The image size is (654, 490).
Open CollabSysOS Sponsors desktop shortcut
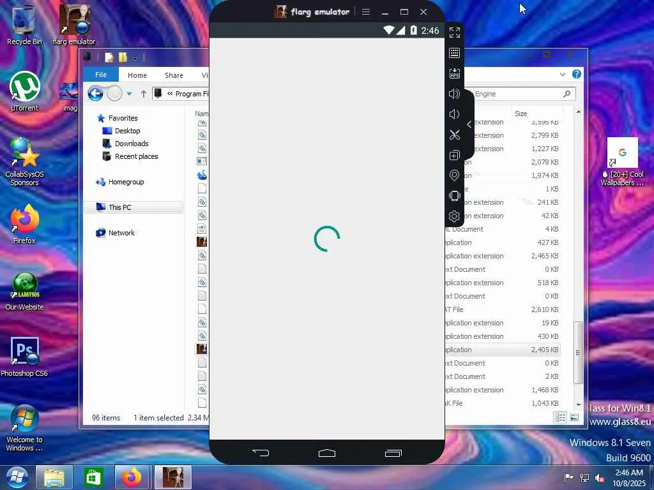24,161
